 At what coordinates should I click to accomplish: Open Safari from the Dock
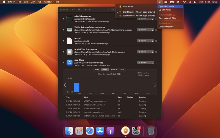[90, 131]
